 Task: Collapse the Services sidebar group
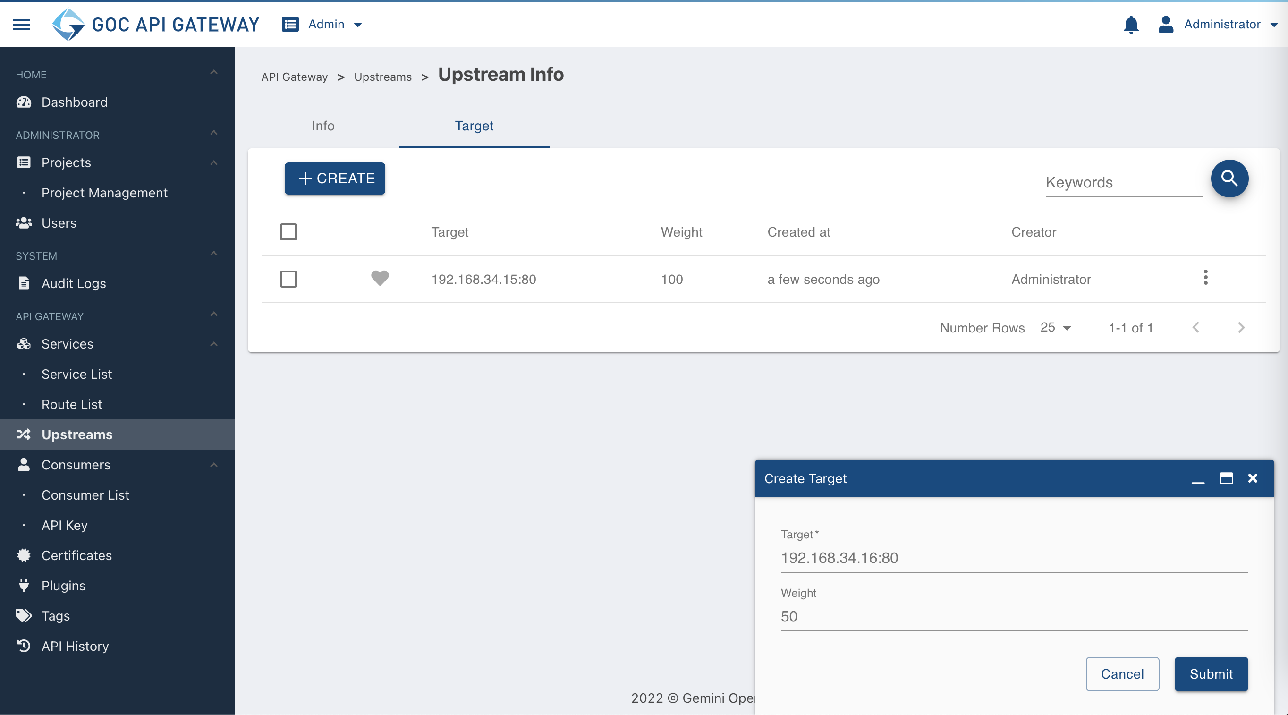point(213,344)
